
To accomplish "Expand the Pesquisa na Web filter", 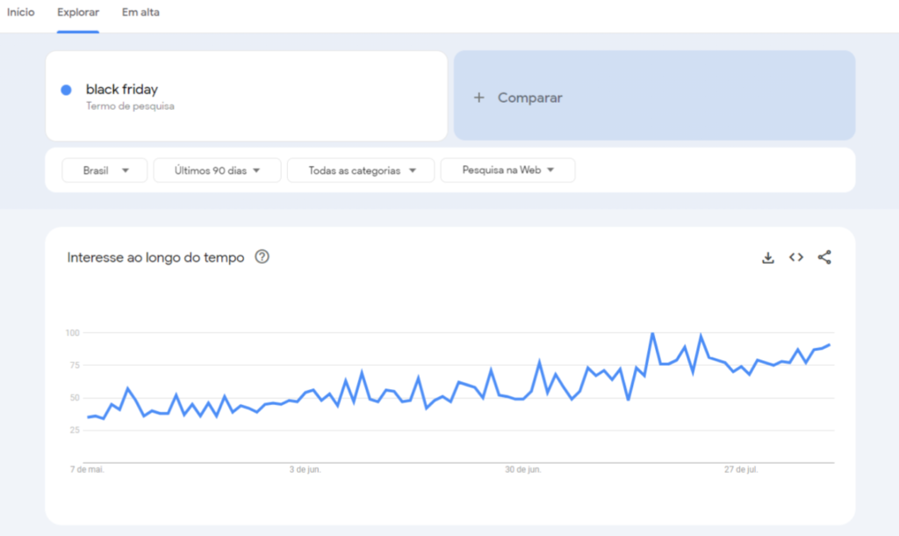I will pyautogui.click(x=507, y=170).
